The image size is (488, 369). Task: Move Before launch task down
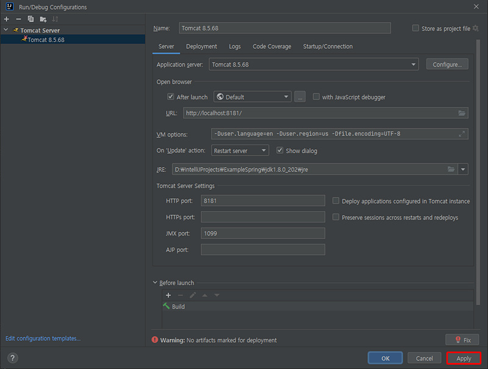click(x=217, y=295)
